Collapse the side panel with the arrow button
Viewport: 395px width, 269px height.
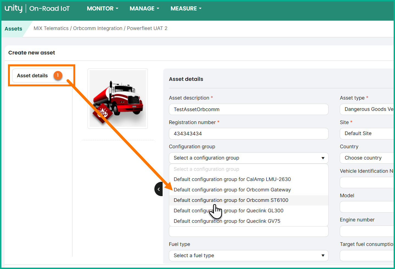[x=158, y=189]
